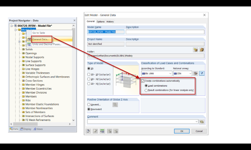Select 2D - XY (ux/uy/φz) model type

89,84
